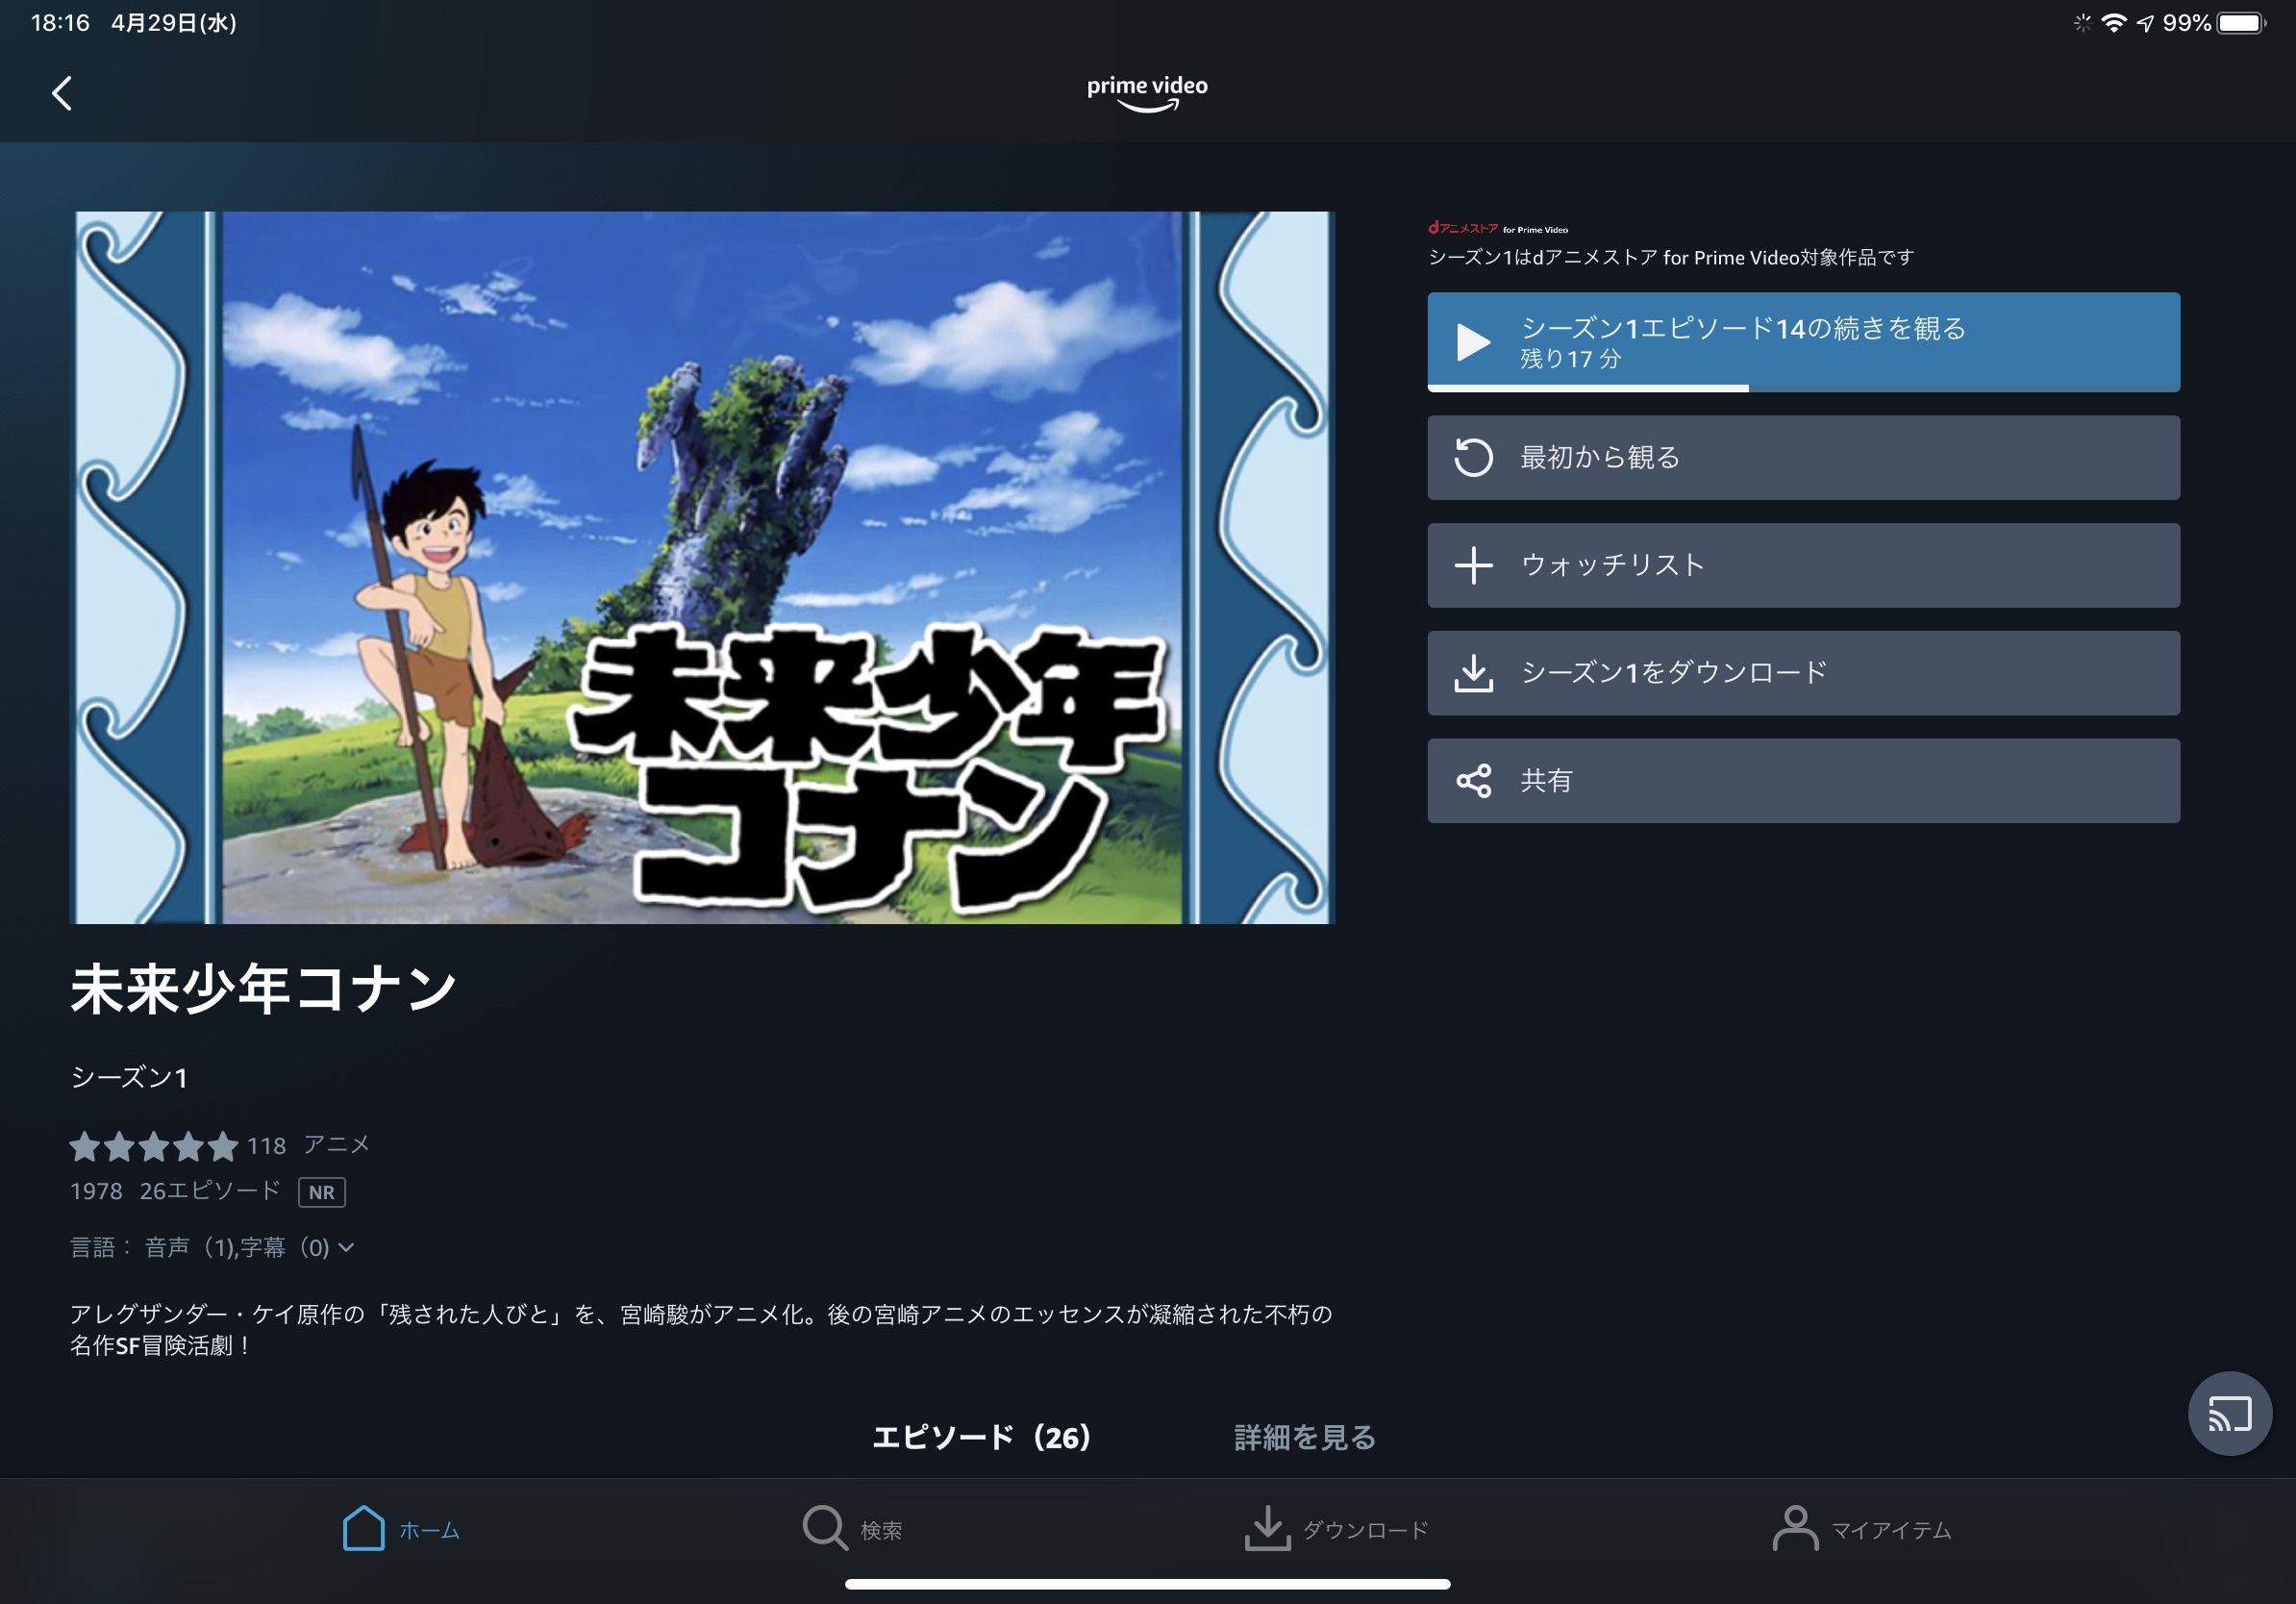Open My Items (マイアイテム) tab
2296x1604 pixels.
(1861, 1528)
